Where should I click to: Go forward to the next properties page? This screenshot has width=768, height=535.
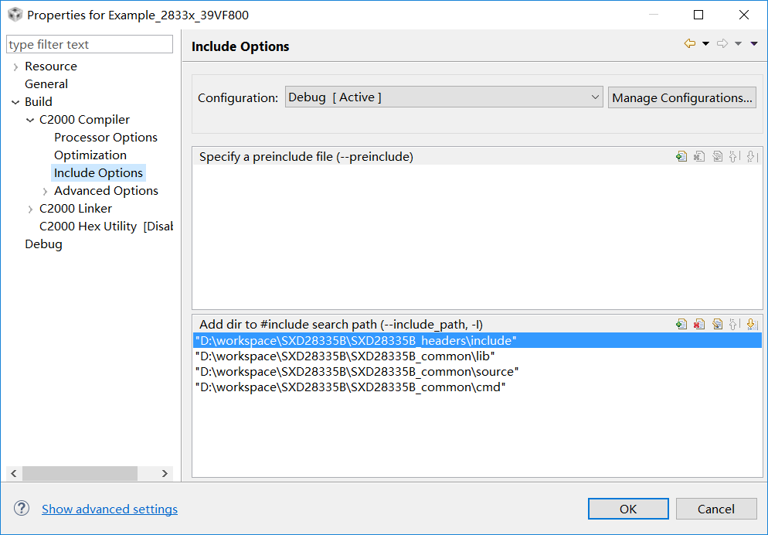[x=722, y=43]
